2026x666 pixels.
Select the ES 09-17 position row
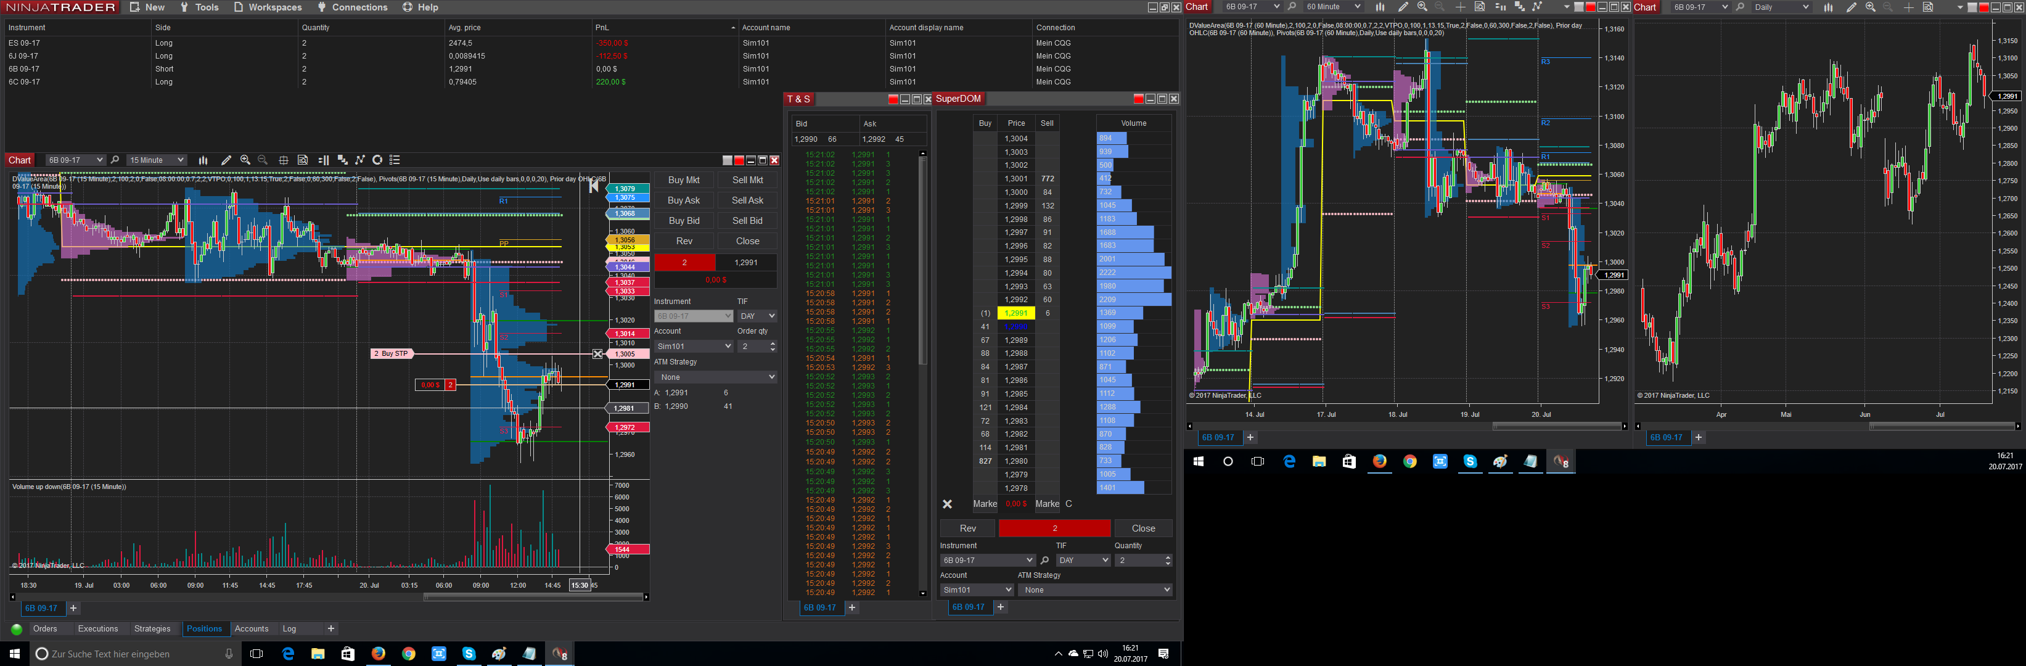tap(590, 43)
